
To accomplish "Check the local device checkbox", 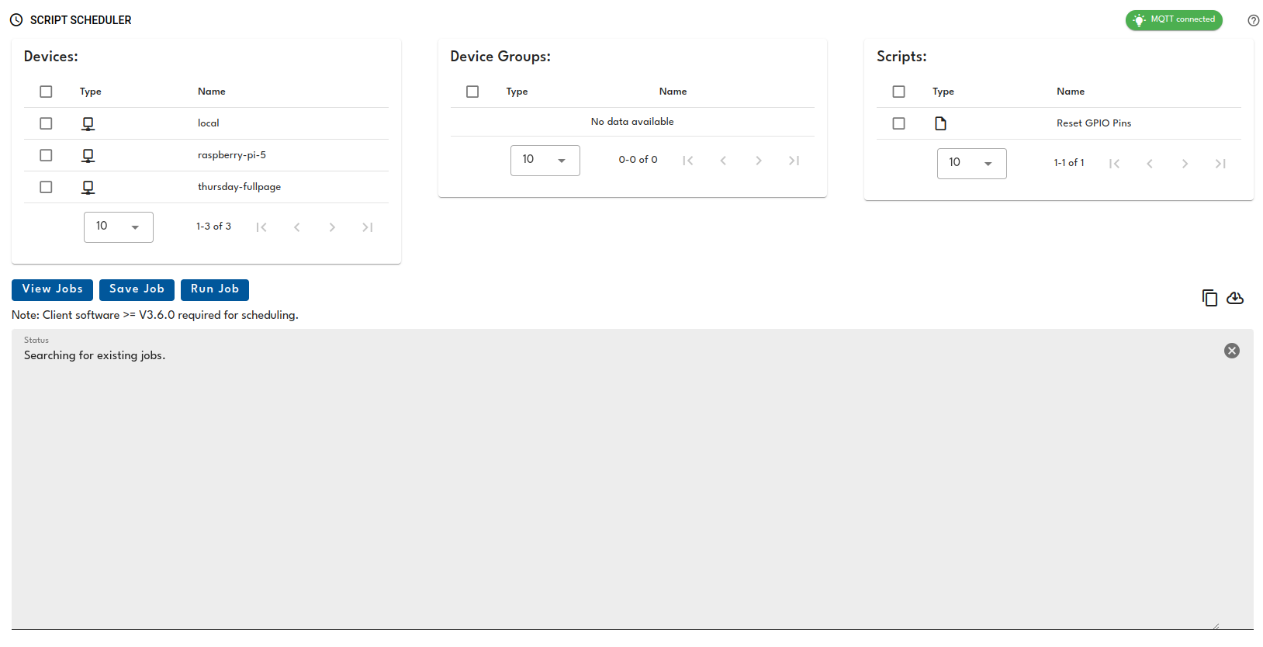I will tap(46, 123).
